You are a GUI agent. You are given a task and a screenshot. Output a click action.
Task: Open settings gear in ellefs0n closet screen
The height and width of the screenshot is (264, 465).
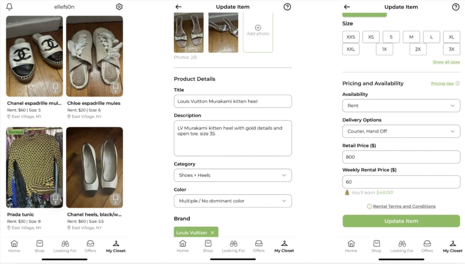119,7
